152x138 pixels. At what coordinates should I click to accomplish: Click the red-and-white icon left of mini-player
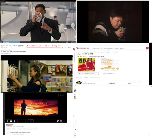[58, 121]
